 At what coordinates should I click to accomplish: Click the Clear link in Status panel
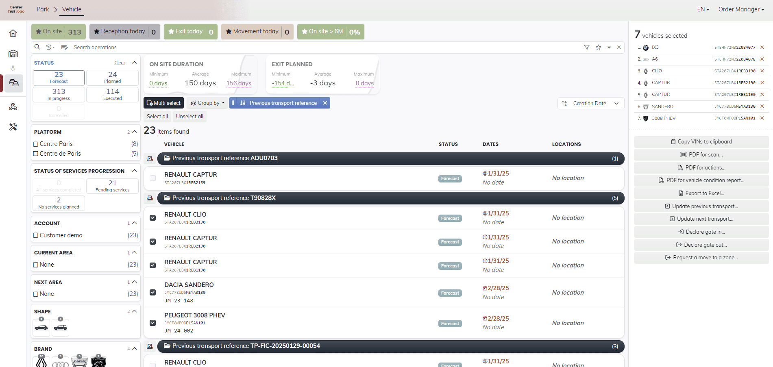point(120,63)
